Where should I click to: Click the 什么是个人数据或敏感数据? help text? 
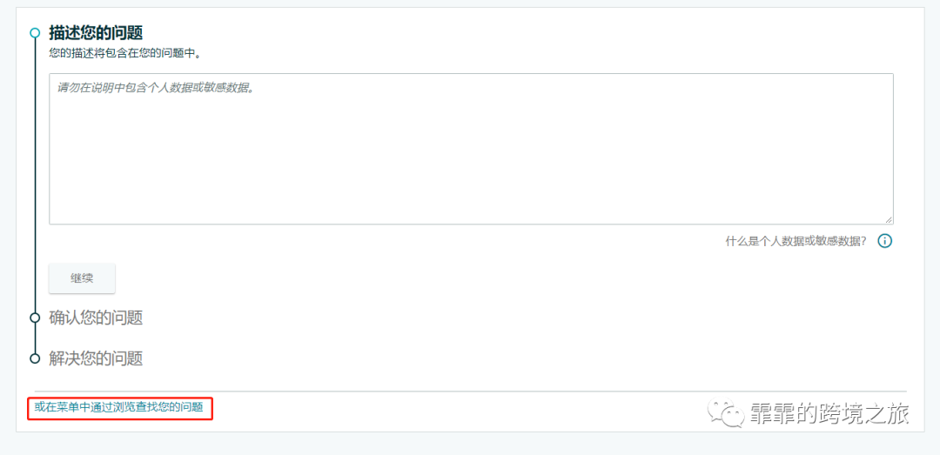coord(796,241)
